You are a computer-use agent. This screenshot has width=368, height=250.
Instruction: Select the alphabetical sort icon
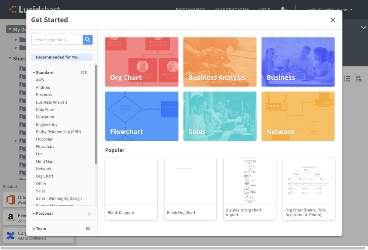coord(359,79)
